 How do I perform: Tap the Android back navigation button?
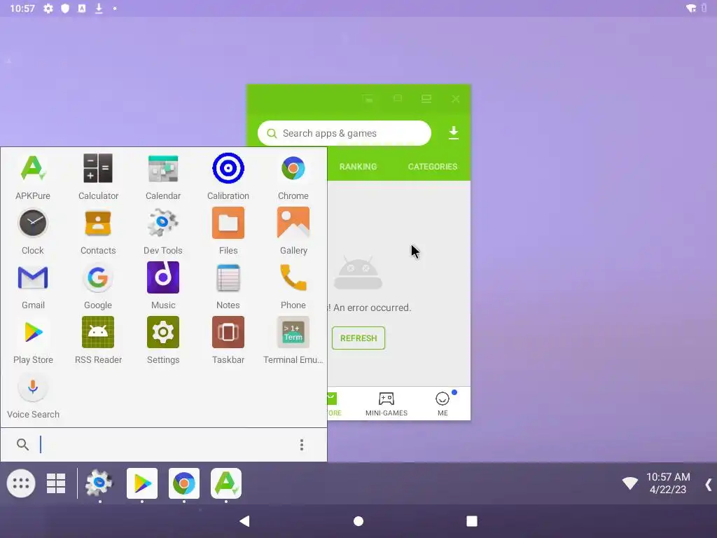(x=244, y=521)
